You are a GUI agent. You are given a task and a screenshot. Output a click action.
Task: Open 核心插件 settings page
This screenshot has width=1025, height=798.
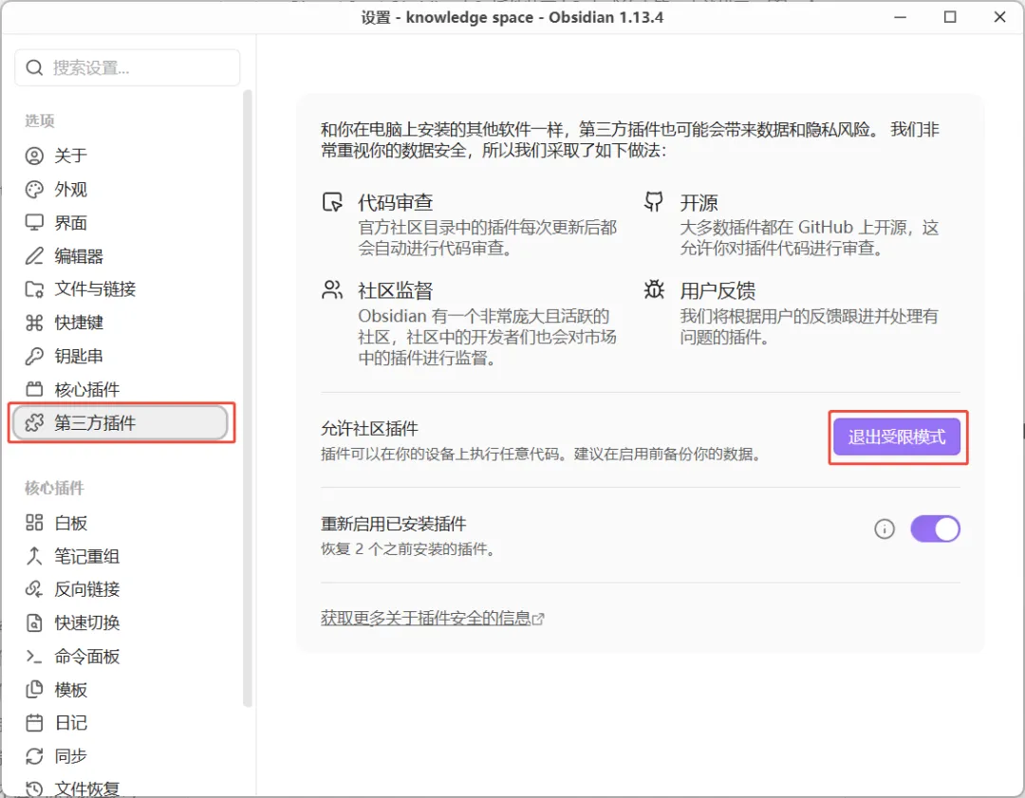tap(121, 390)
